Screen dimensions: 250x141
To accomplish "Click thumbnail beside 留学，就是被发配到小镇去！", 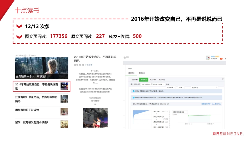I will (64, 124).
